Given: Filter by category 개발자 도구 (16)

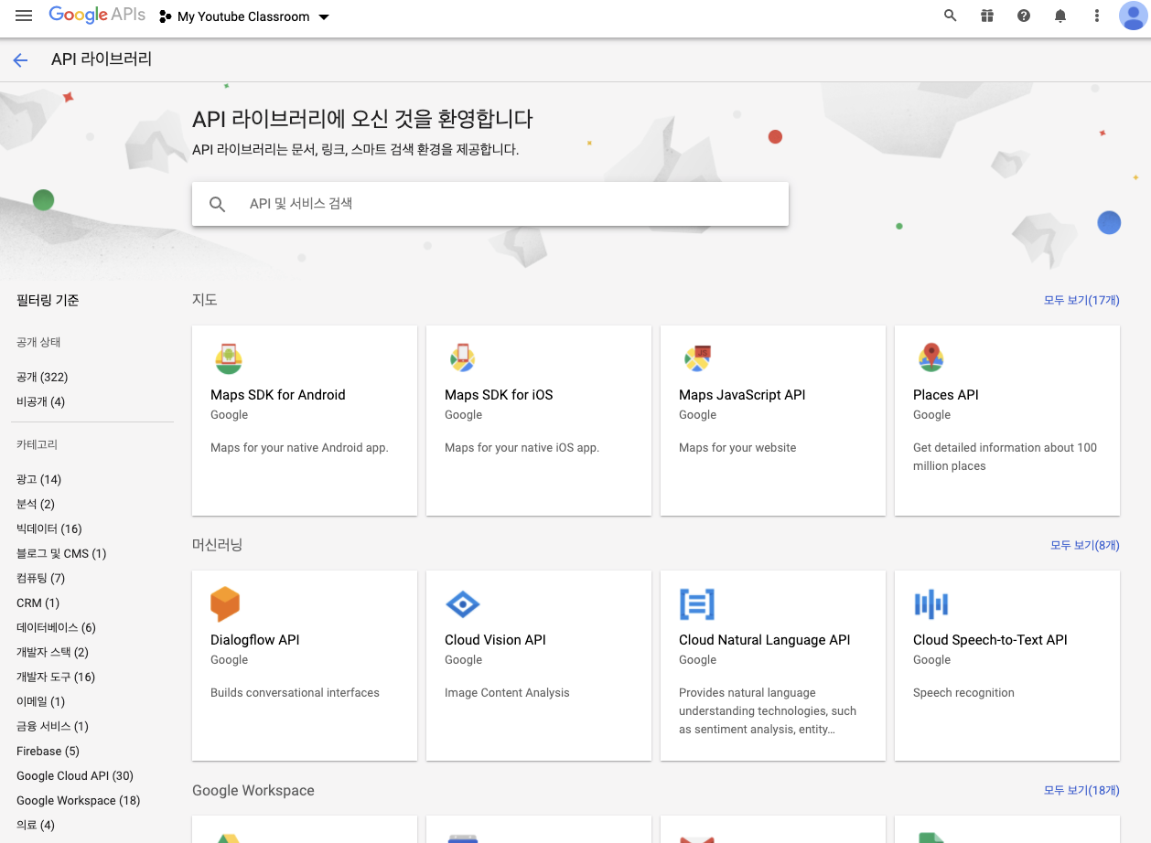Looking at the screenshot, I should point(56,677).
